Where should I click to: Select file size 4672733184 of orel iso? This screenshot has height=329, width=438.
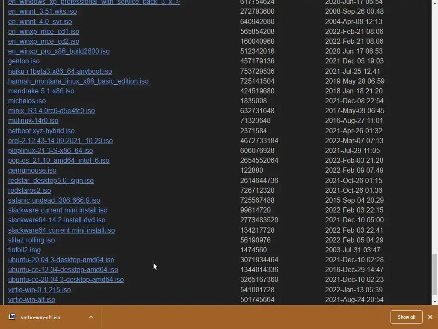[259, 141]
